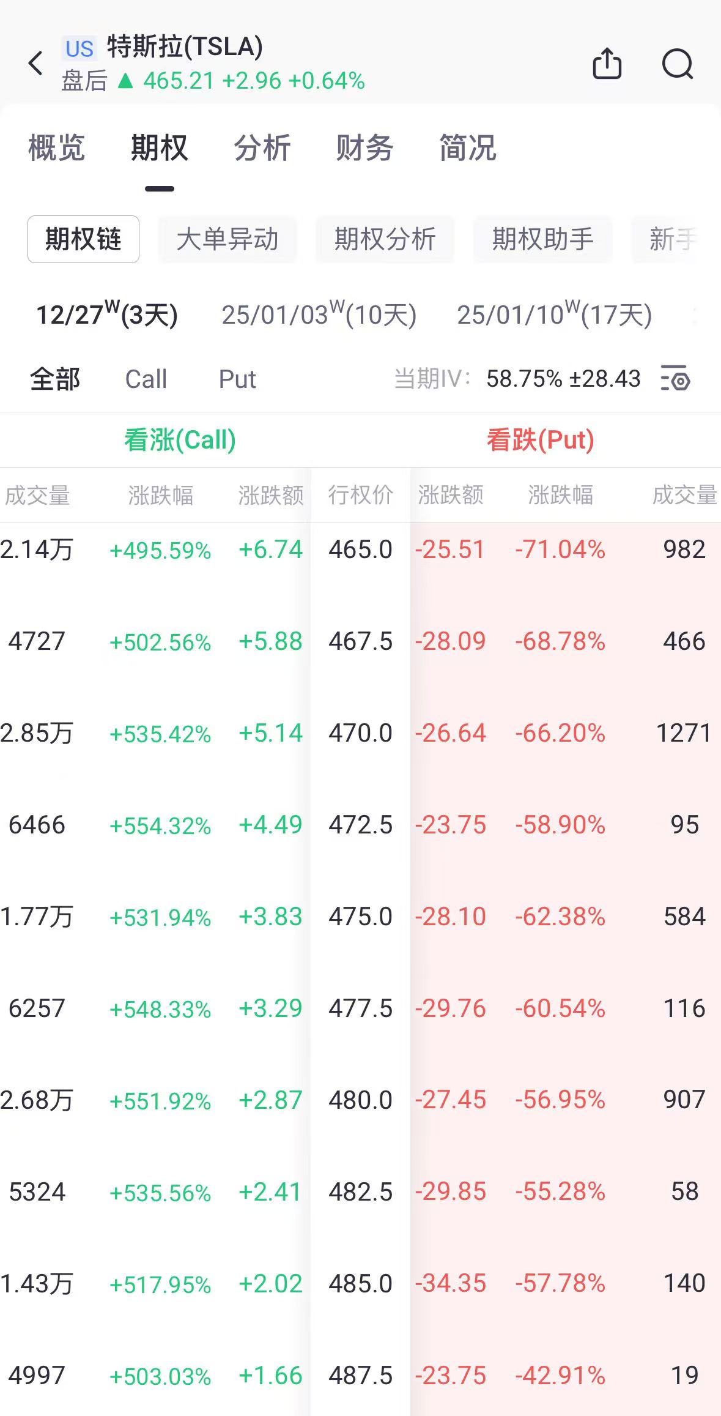
Task: Switch to the 概览 tab
Action: (56, 148)
